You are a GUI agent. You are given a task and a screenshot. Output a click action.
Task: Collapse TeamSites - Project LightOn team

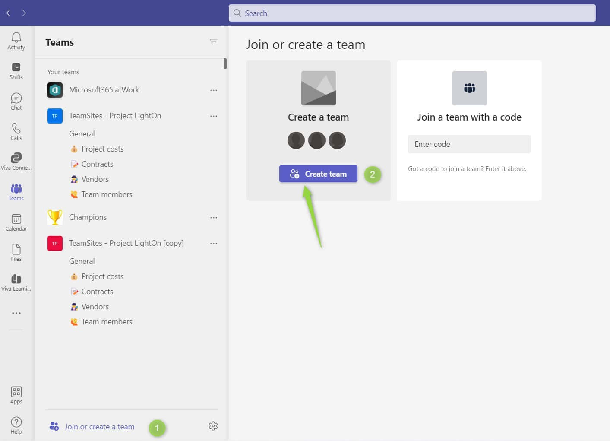point(115,116)
